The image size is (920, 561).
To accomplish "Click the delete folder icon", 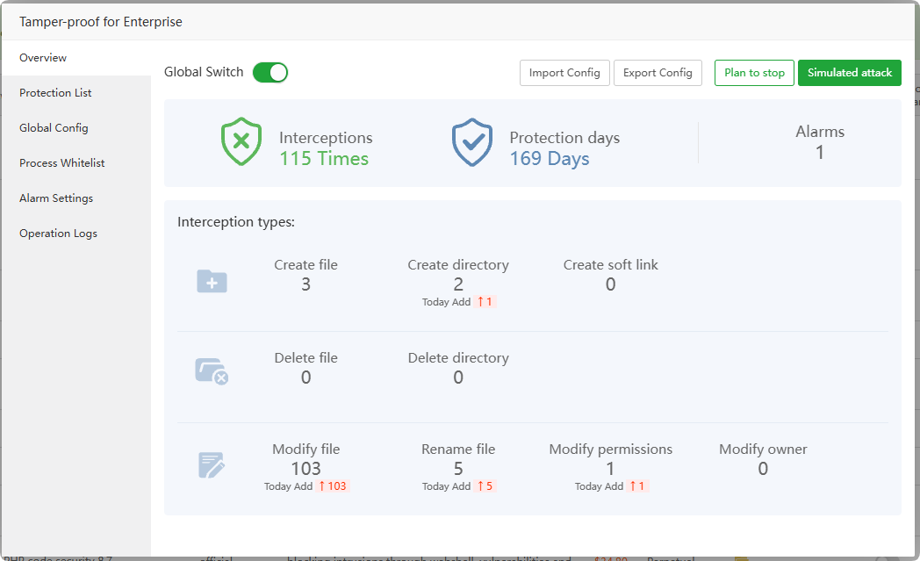I will tap(212, 371).
